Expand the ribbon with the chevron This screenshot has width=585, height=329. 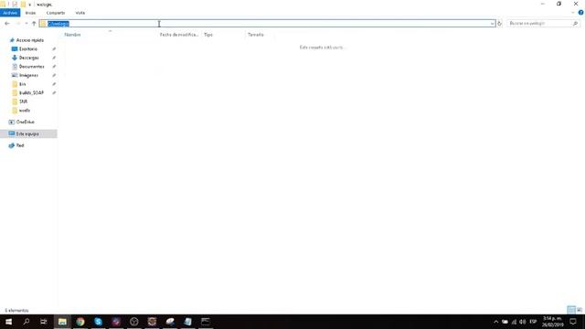click(573, 13)
